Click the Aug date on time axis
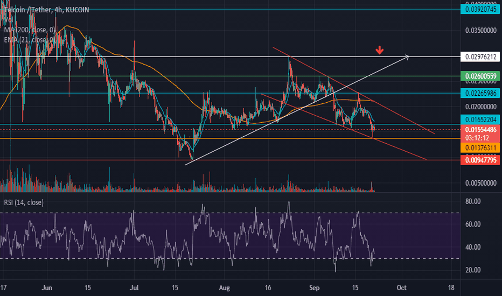The image size is (502, 296). pos(225,288)
